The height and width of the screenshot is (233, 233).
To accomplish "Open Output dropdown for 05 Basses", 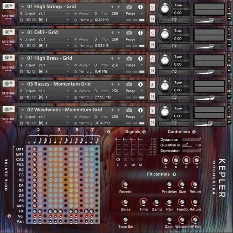I will pos(68,91).
